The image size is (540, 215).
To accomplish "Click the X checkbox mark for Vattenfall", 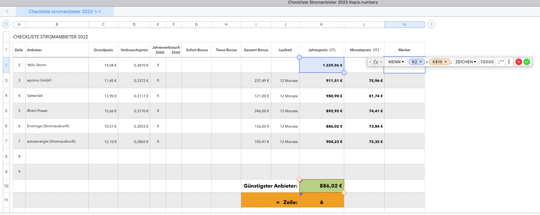I will tap(158, 96).
